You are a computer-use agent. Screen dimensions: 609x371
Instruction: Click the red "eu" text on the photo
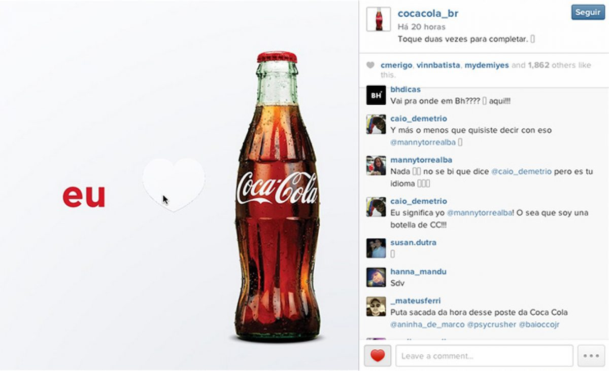tap(84, 197)
